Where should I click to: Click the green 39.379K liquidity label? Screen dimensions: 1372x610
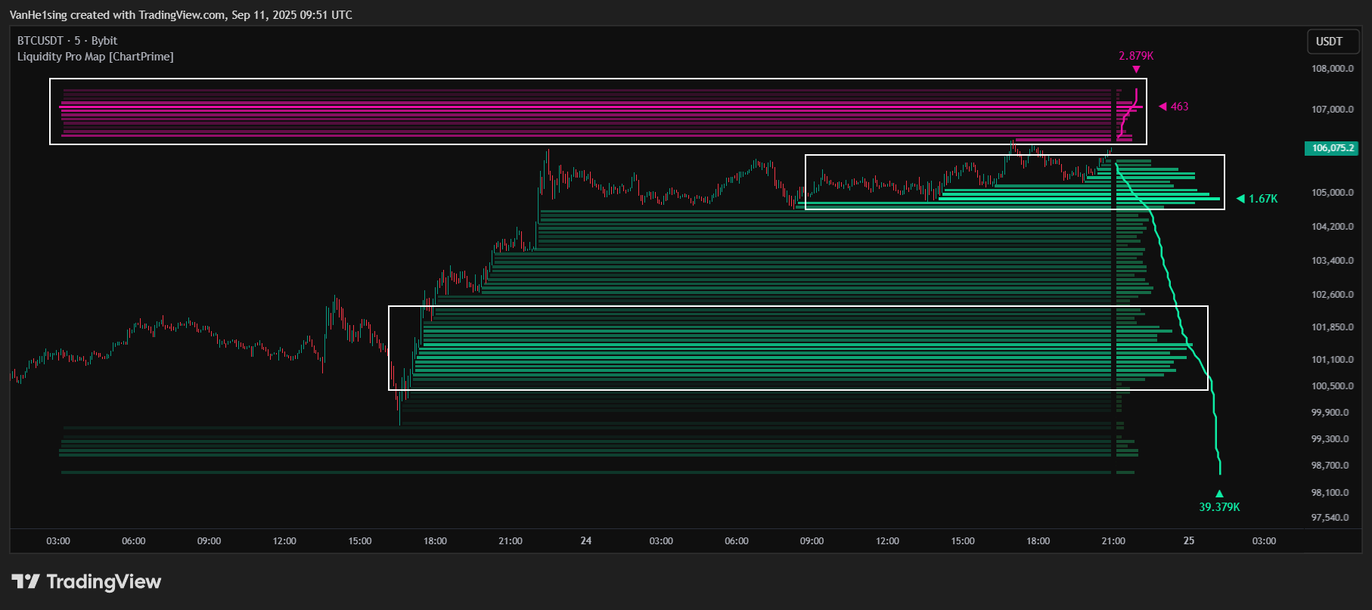1219,507
